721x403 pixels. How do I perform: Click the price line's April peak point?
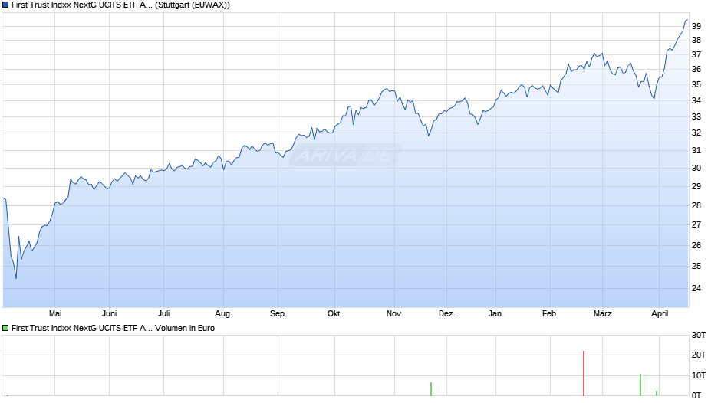coord(687,20)
